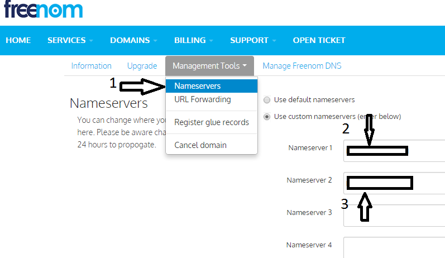The width and height of the screenshot is (445, 258).
Task: Click into the Nameserver 4 field
Action: point(394,247)
